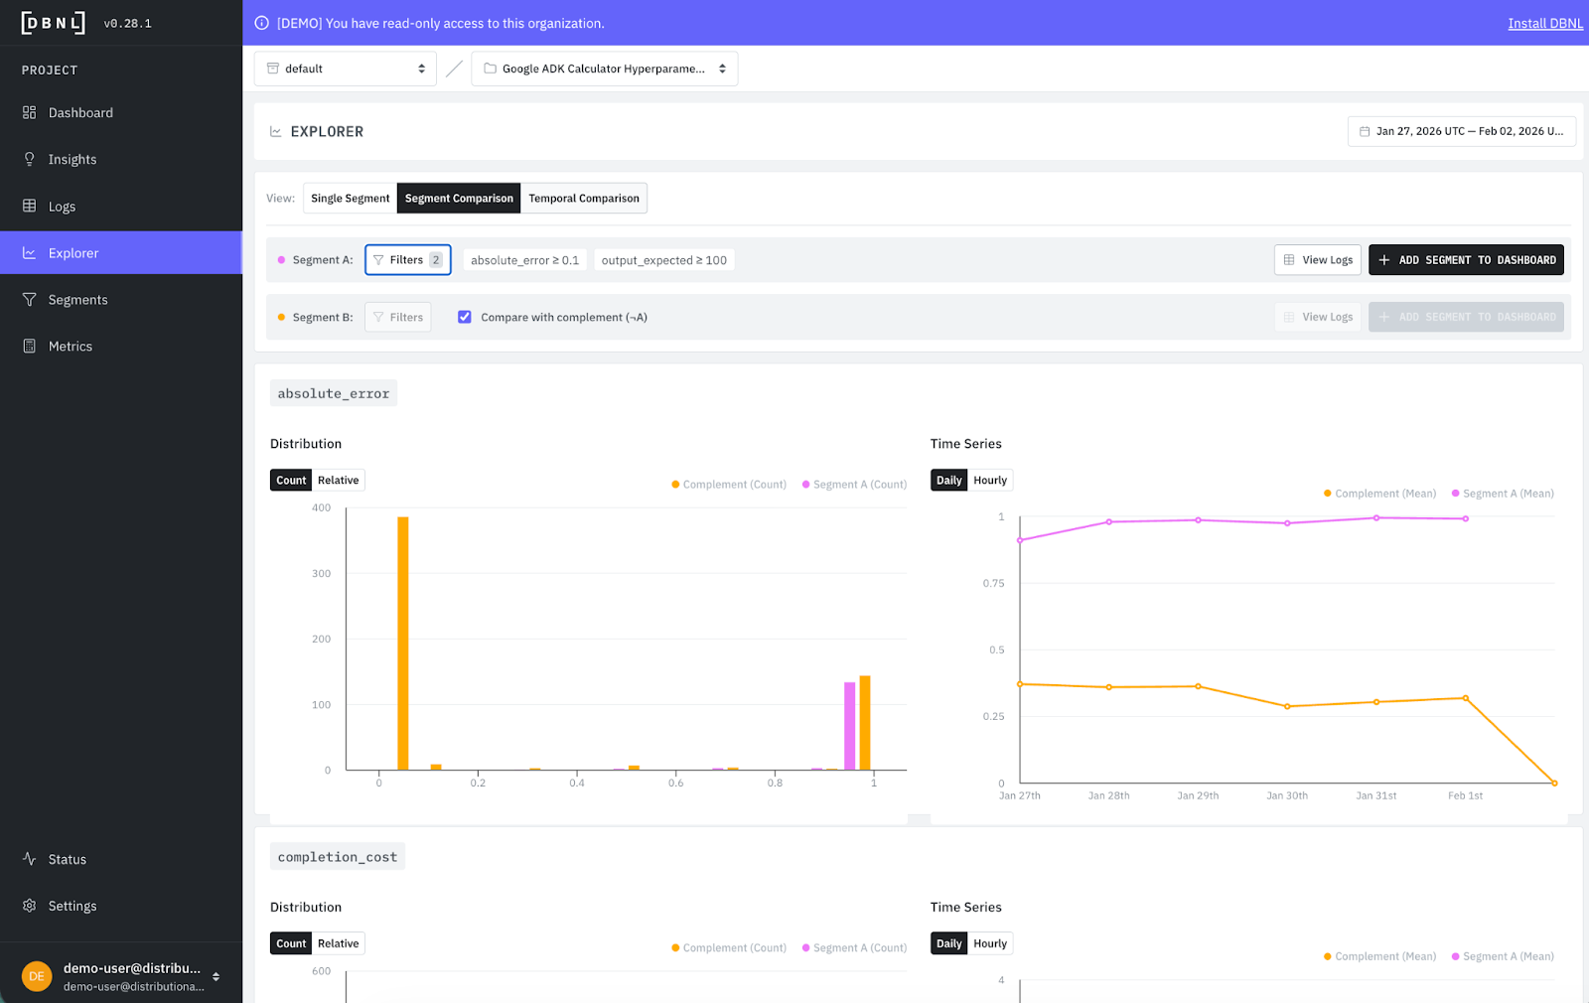This screenshot has height=1003, width=1589.
Task: Click View Logs for Segment A
Action: [x=1318, y=260]
